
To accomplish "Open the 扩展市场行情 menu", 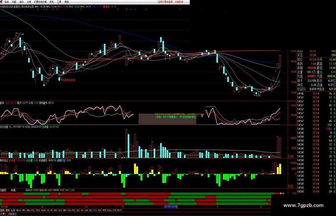I will coord(40,2).
